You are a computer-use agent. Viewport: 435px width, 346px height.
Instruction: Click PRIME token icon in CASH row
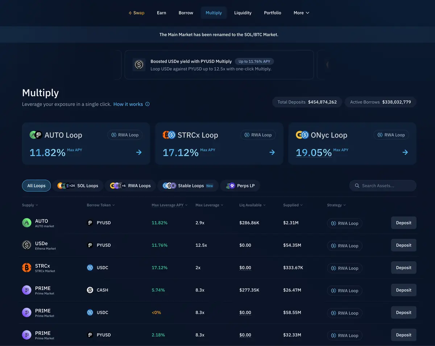click(x=27, y=290)
